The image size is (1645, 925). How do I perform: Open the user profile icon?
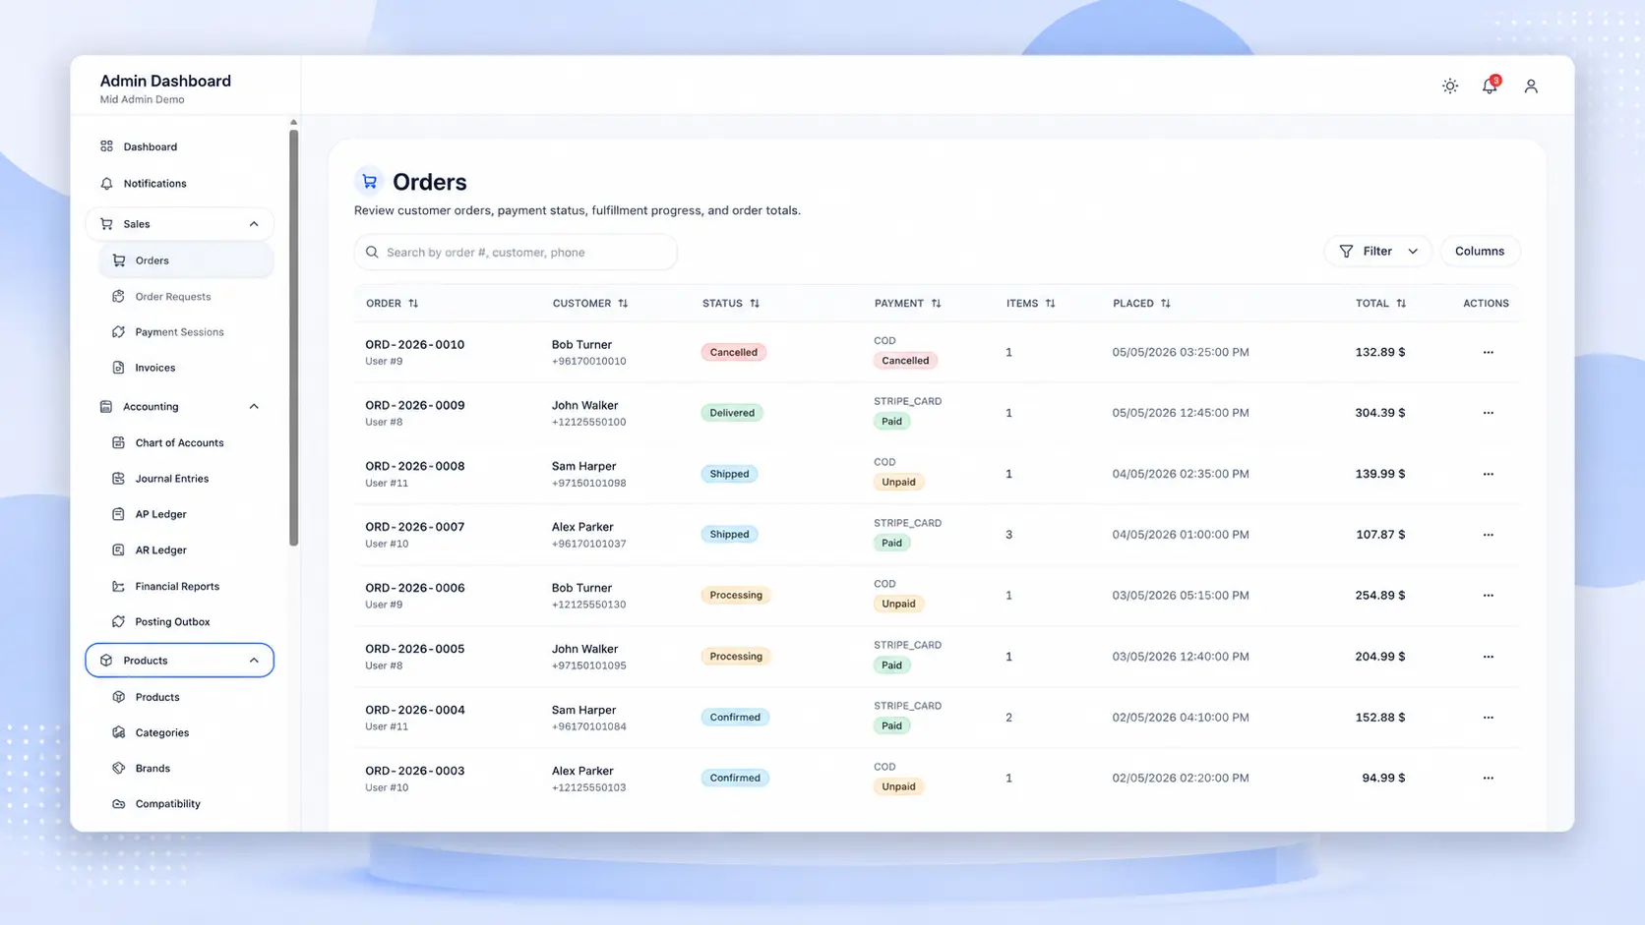coord(1531,87)
